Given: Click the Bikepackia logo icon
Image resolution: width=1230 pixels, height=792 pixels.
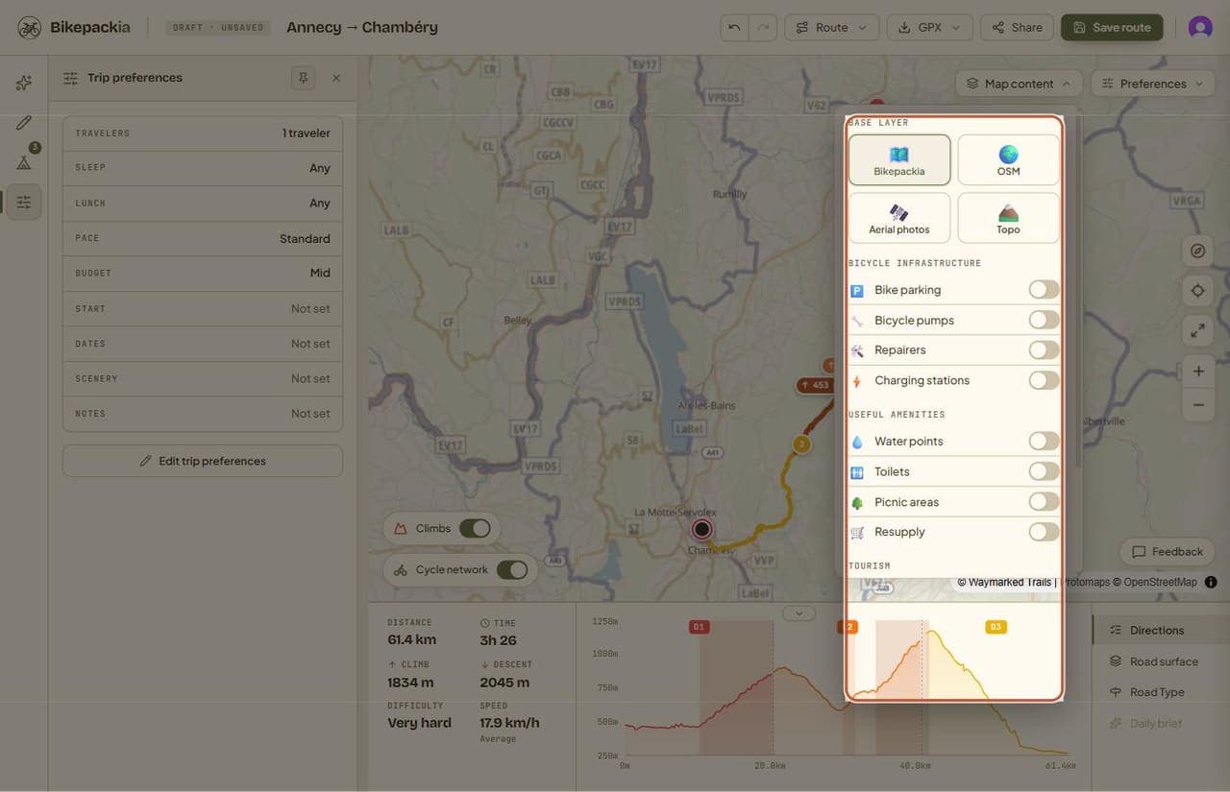Looking at the screenshot, I should tap(29, 27).
